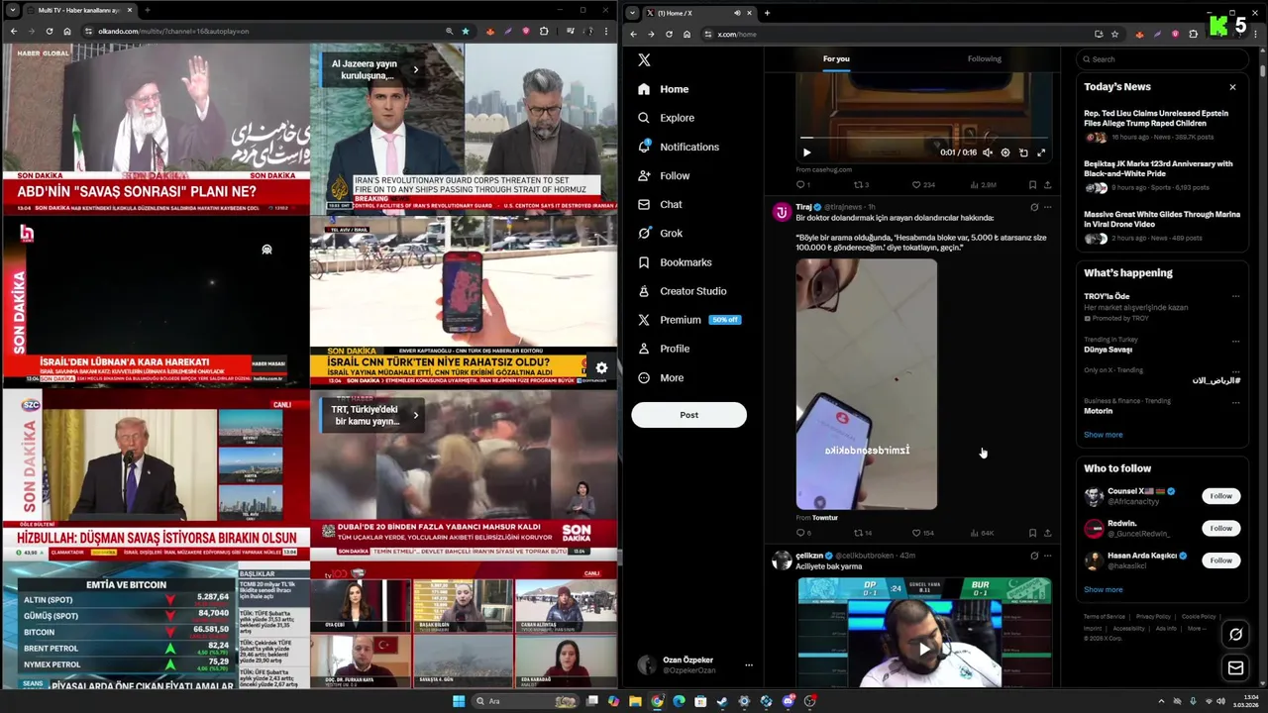Image resolution: width=1268 pixels, height=713 pixels.
Task: Expand the Al Jazeera channel label chevron
Action: pos(415,69)
